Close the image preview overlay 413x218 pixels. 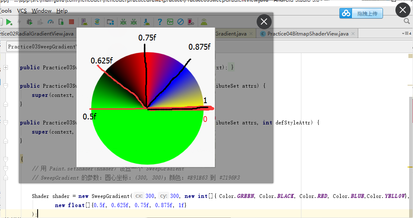pyautogui.click(x=264, y=22)
